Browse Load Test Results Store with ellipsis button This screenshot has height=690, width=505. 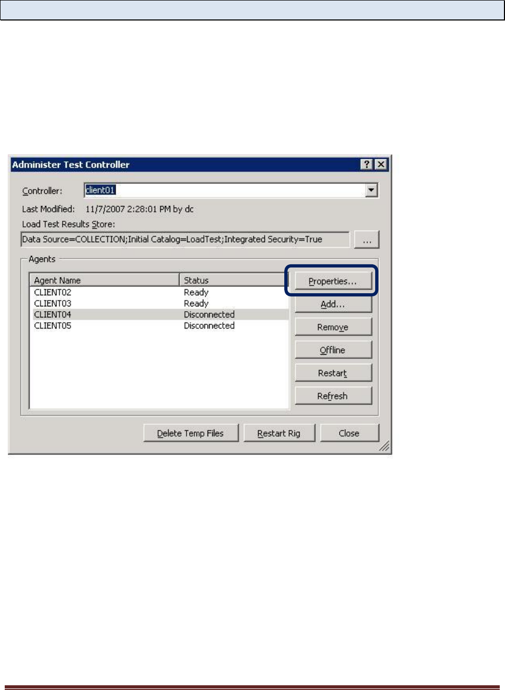[x=366, y=240]
